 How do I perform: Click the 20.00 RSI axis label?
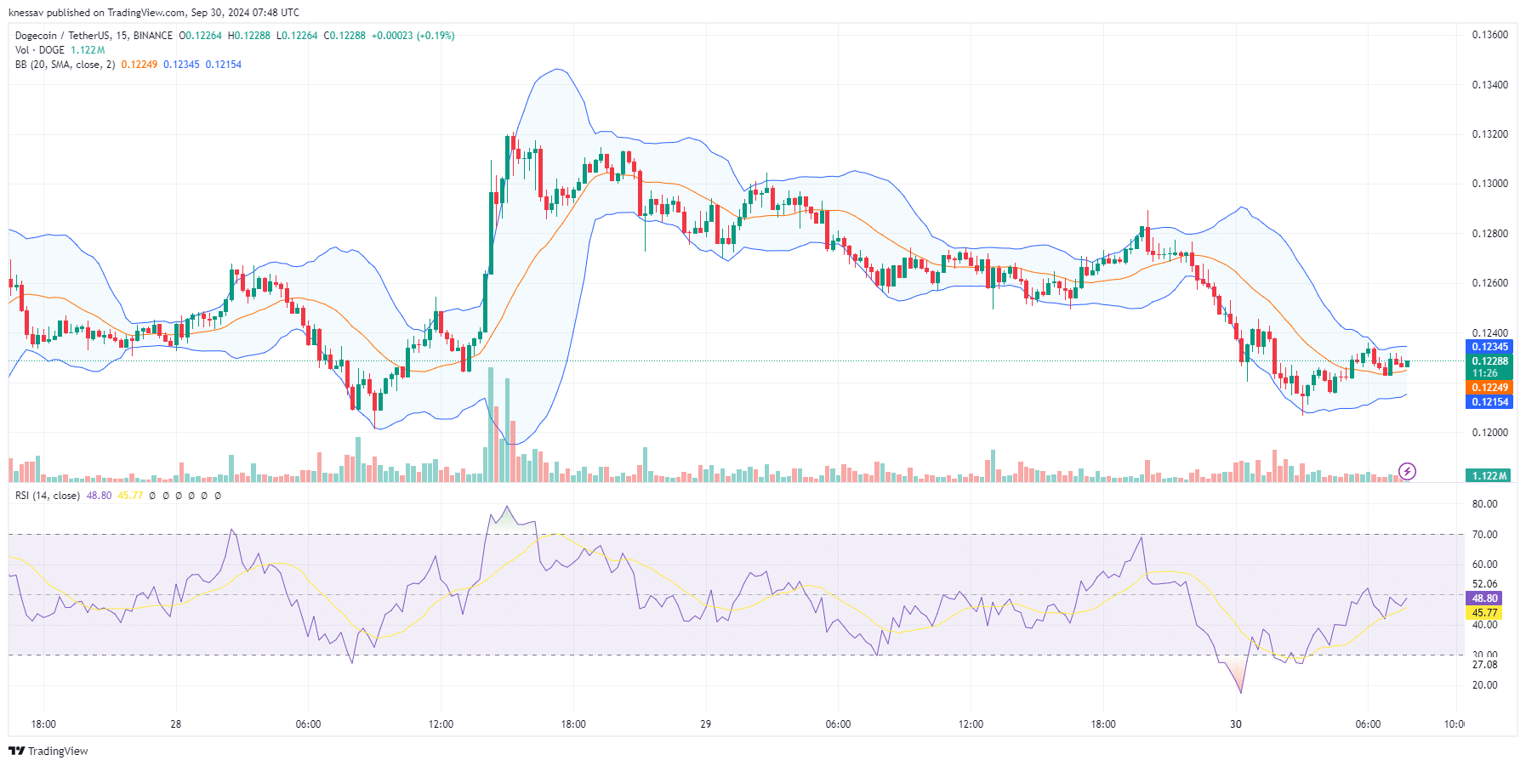[x=1485, y=685]
